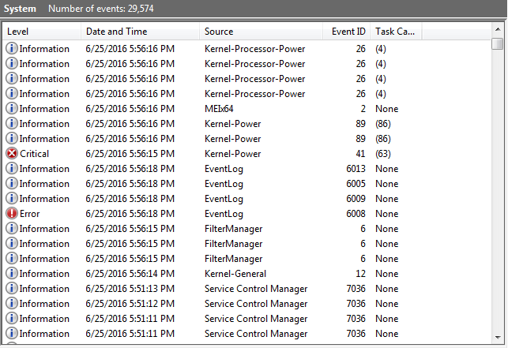Click the Number of events: 29,574 text

(101, 9)
